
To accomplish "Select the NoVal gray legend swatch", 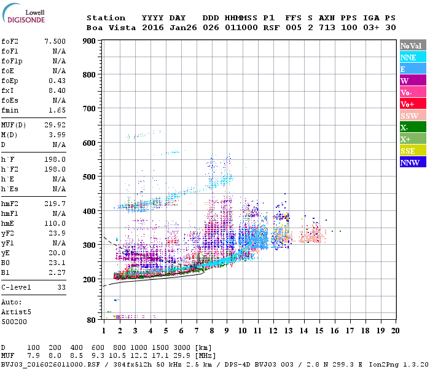I will pyautogui.click(x=413, y=46).
